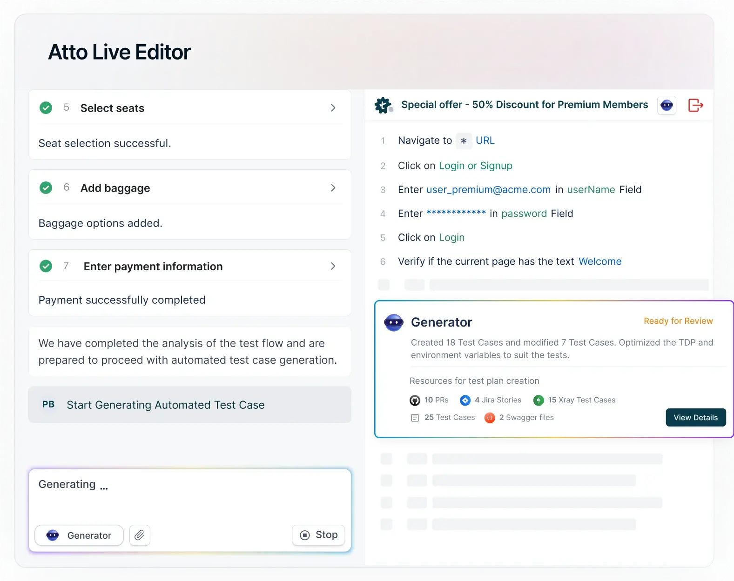Expand the Add baggage step chevron
The image size is (734, 581).
click(333, 188)
